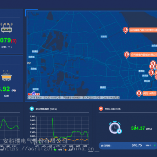Screen dimensions: 157x157
Task: Click the 20日 x-axis label
Action: point(71,146)
